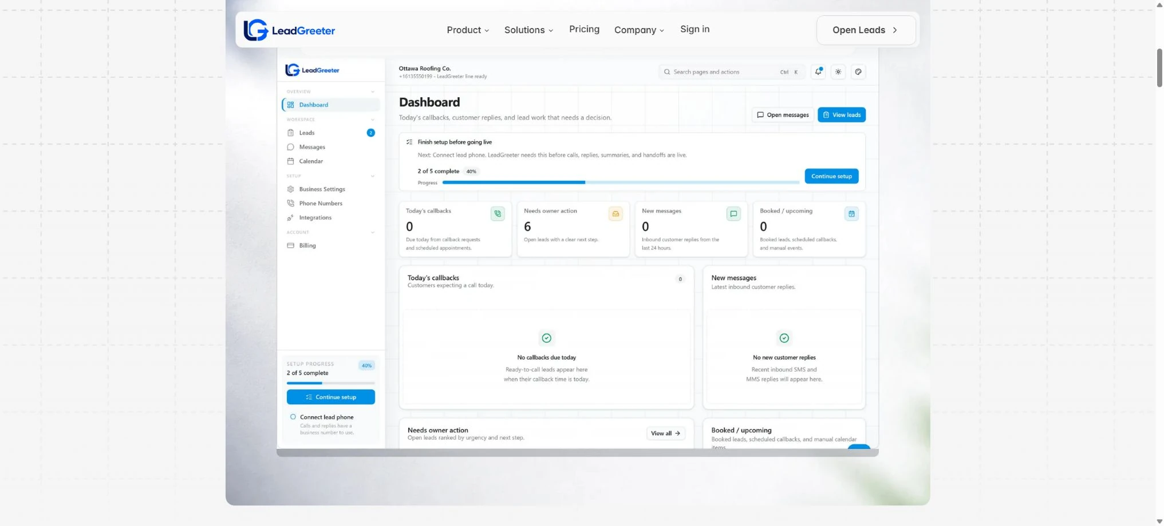Click the sidebar setup progress bar
Screen dimensions: 1164x526
(x=331, y=383)
